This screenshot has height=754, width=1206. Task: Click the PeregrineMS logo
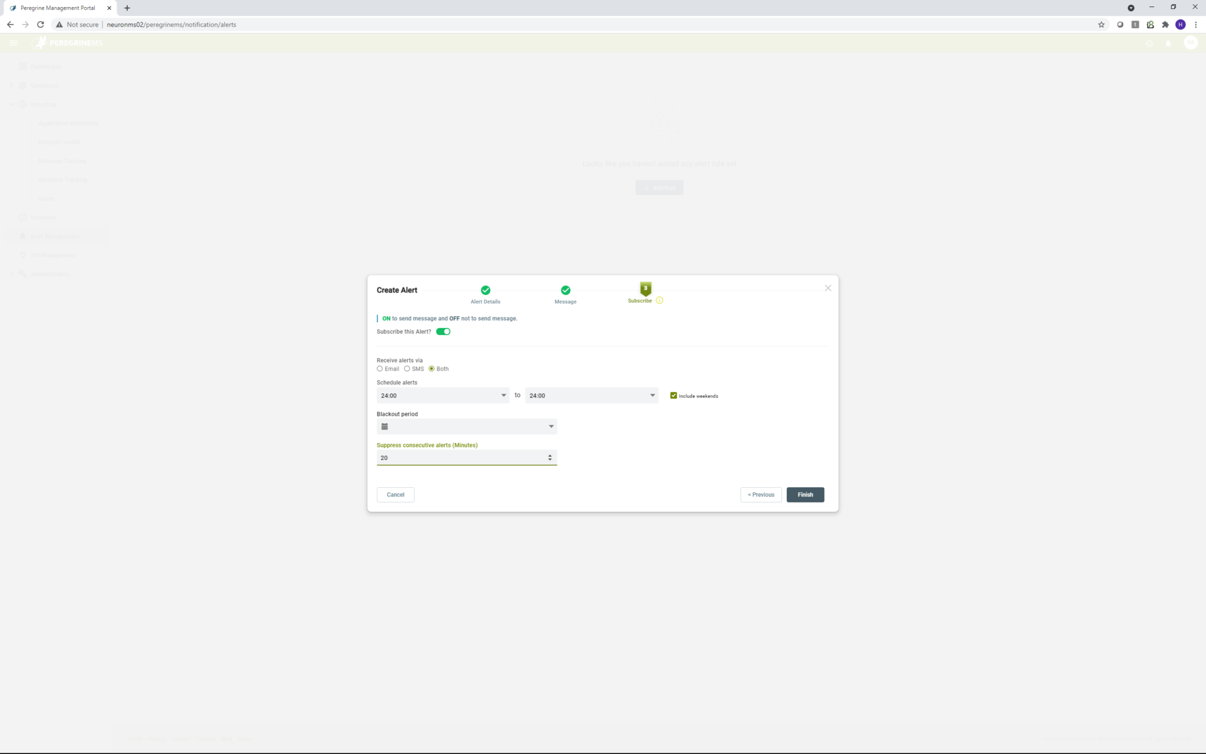click(68, 42)
